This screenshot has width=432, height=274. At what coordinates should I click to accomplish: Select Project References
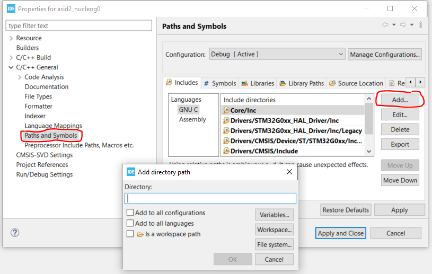pos(42,165)
